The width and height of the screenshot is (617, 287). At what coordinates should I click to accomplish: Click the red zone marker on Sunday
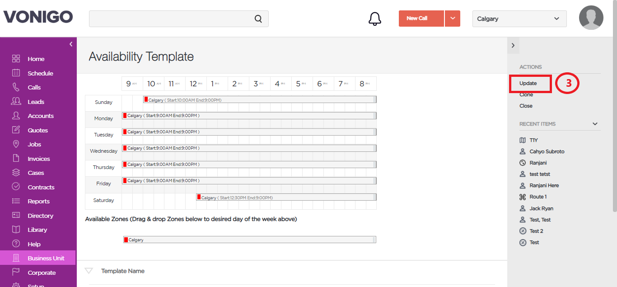point(146,99)
